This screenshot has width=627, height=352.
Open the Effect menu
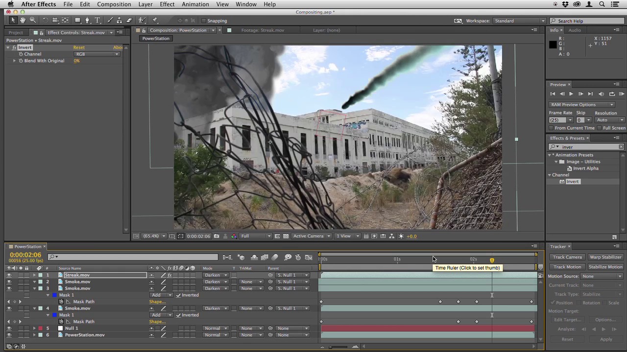pos(167,4)
